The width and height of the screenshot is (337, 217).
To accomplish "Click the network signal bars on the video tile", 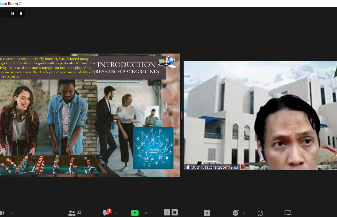I will pyautogui.click(x=186, y=167).
